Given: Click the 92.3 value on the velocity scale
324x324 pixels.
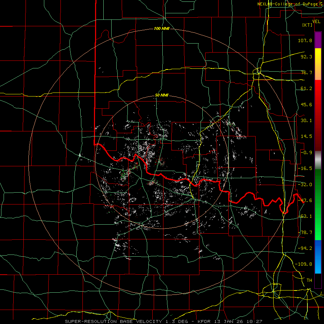Looking at the screenshot, I should pos(306,57).
